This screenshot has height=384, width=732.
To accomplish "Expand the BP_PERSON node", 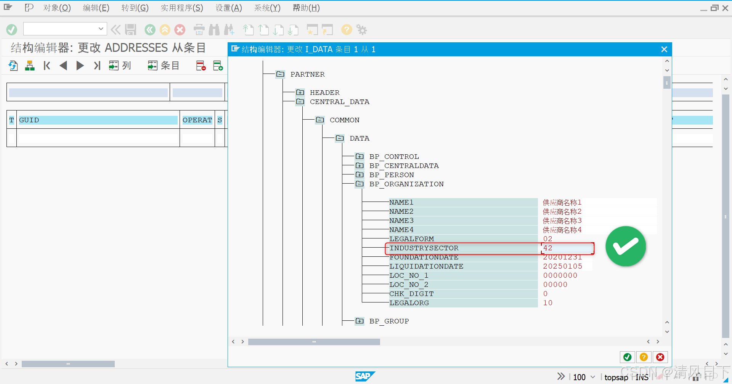I will pos(360,175).
